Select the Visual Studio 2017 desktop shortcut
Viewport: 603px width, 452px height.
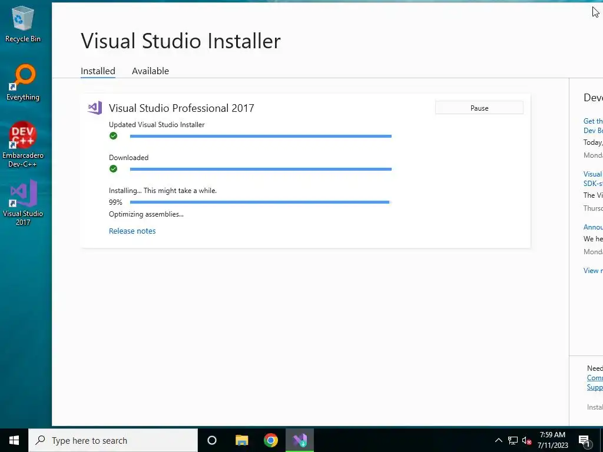click(x=23, y=202)
